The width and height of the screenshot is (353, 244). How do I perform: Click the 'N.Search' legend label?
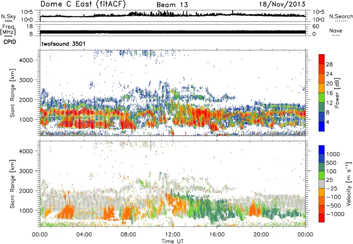[x=341, y=16]
